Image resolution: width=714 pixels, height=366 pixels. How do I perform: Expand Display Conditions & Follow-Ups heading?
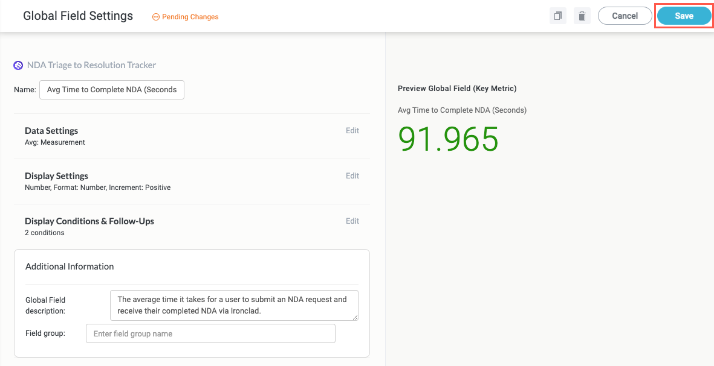(89, 221)
